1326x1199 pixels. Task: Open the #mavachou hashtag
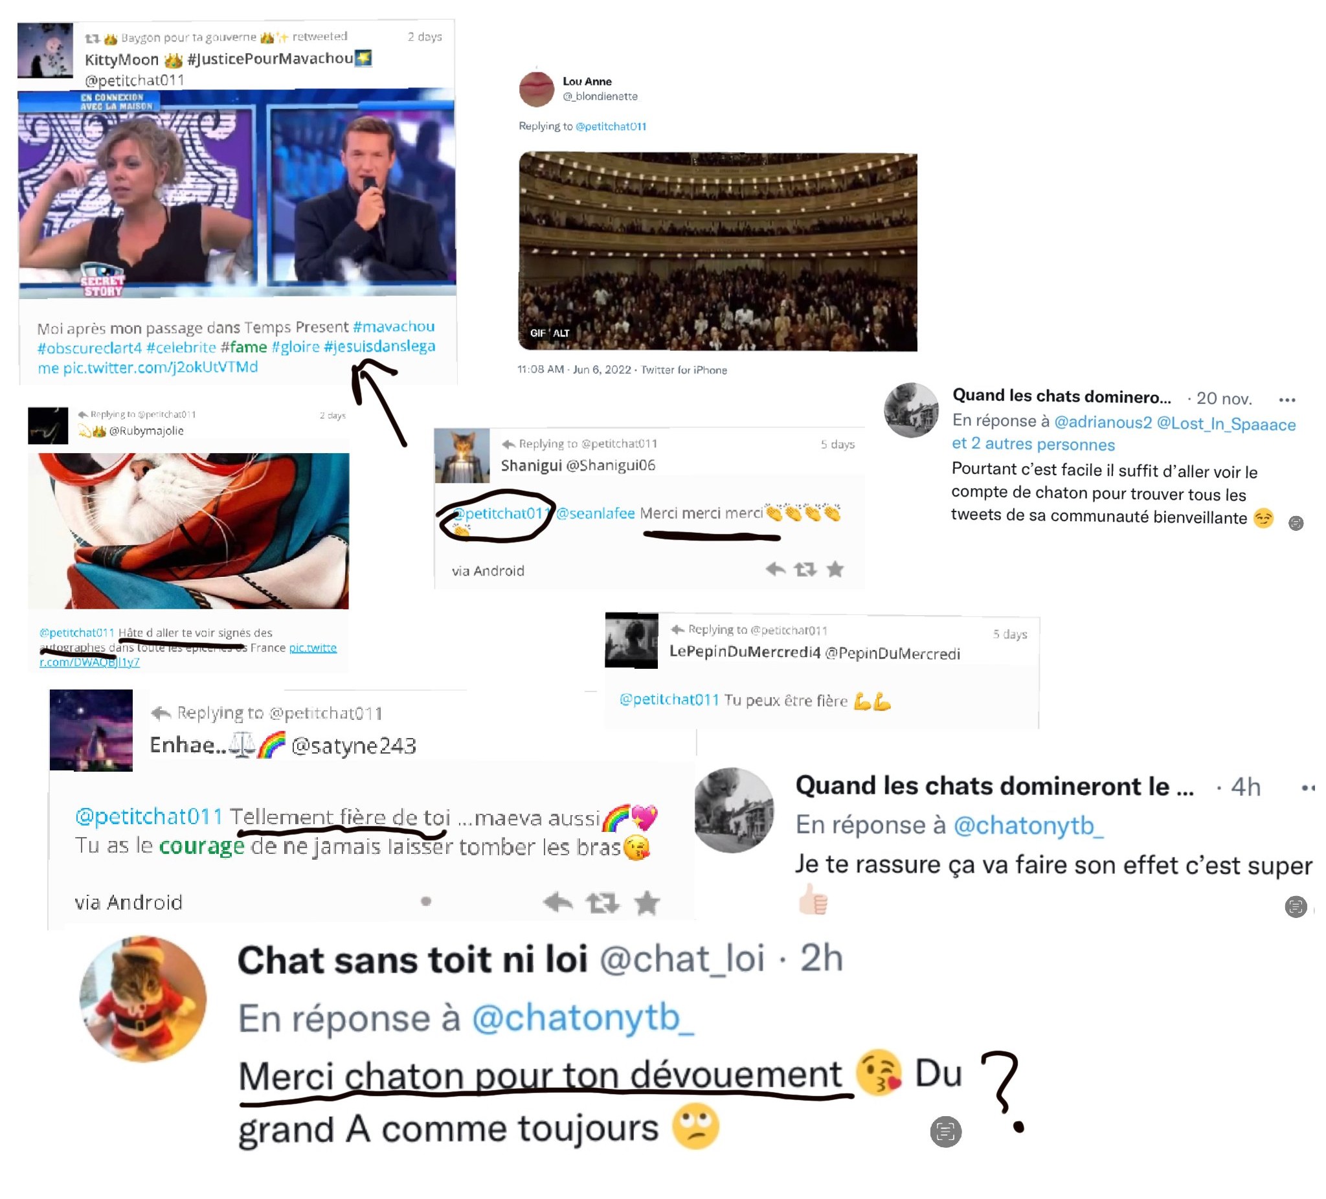(x=393, y=326)
